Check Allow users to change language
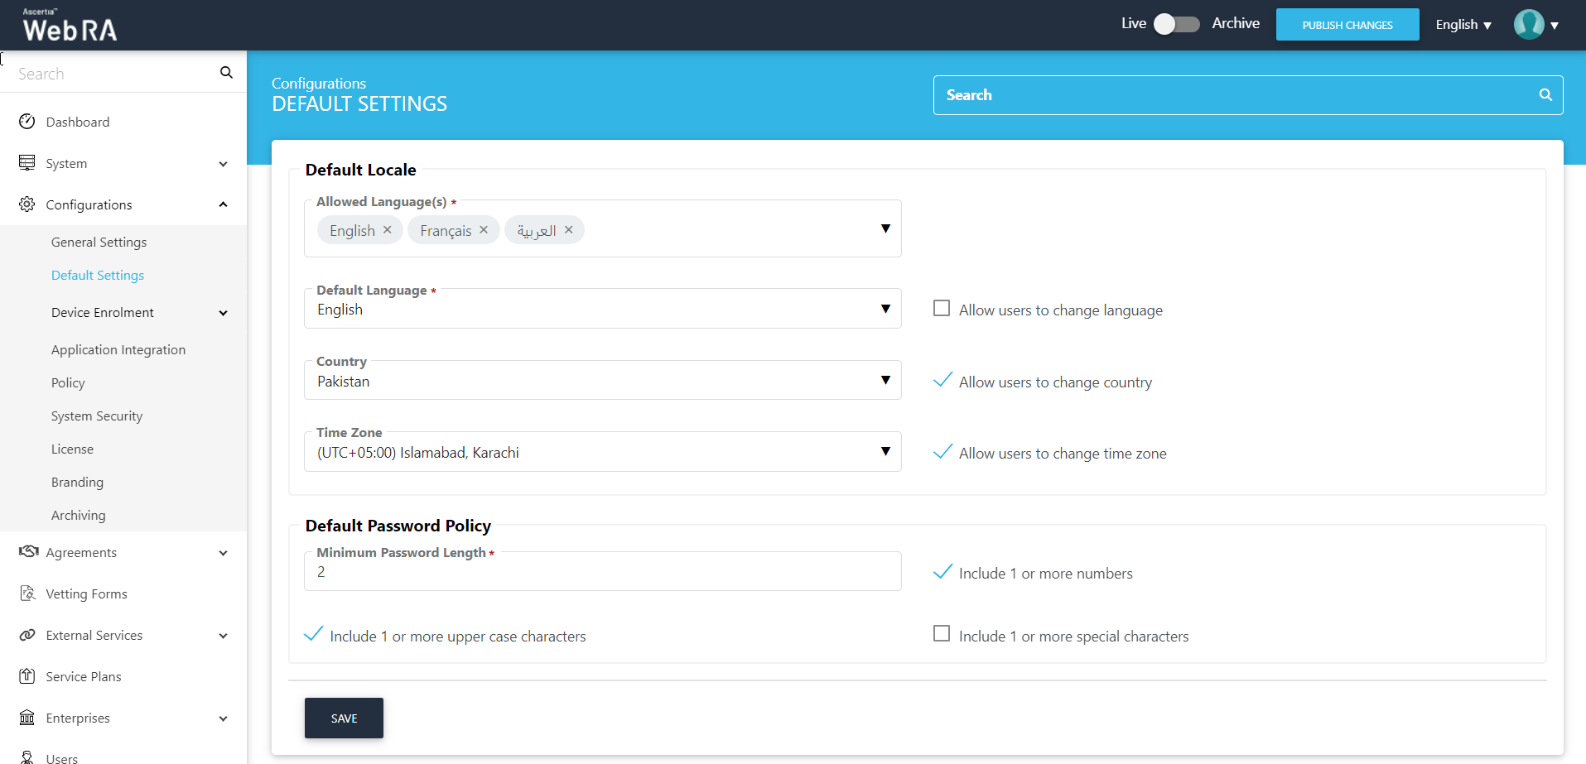This screenshot has height=764, width=1586. (942, 308)
